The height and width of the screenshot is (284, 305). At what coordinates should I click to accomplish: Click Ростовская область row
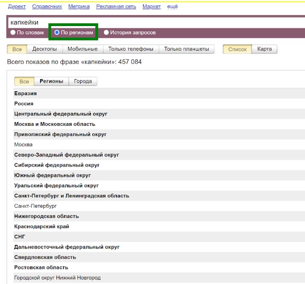159,268
